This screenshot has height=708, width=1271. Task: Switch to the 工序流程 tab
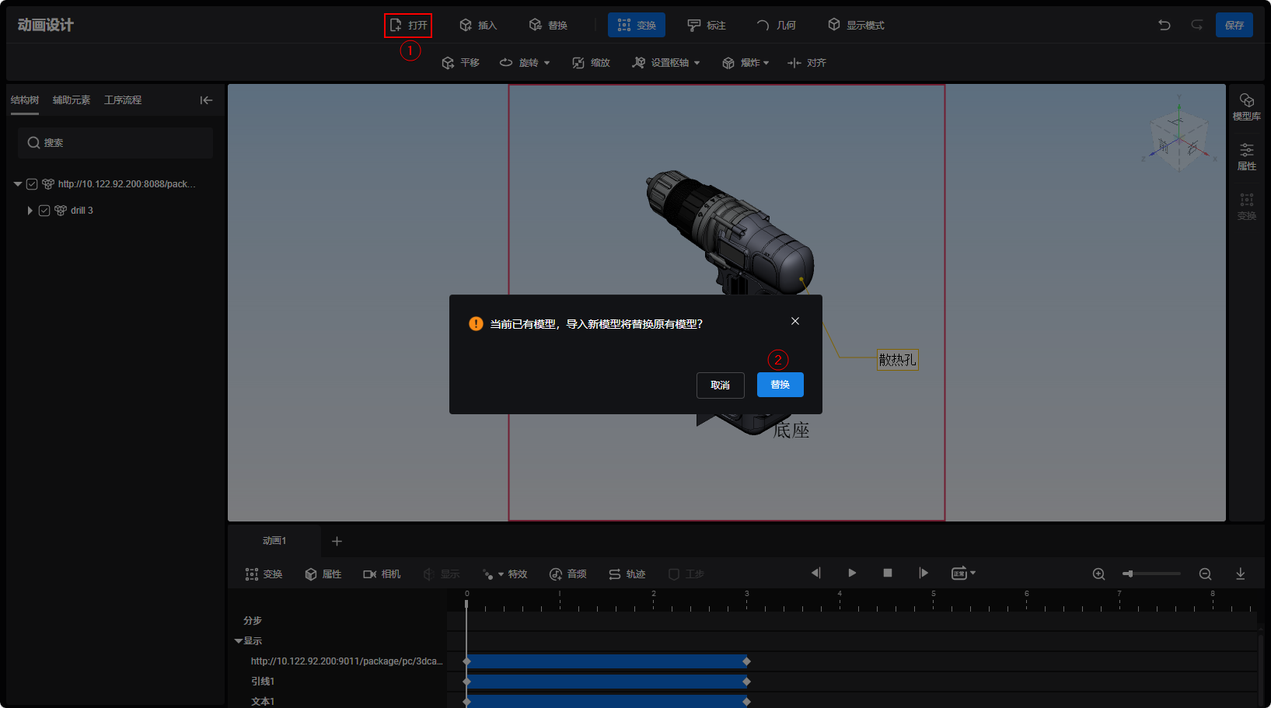pos(123,100)
